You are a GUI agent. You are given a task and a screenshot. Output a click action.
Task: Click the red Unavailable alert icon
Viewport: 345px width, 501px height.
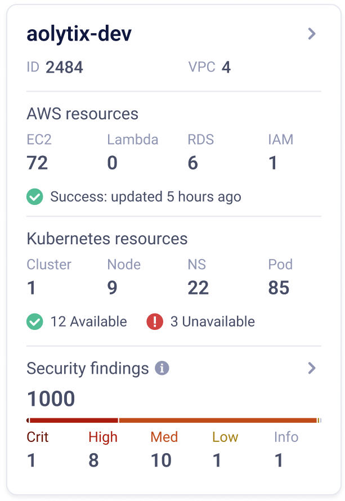coord(155,322)
